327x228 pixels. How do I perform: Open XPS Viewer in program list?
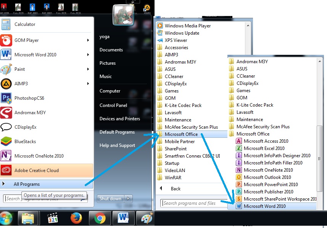click(176, 40)
